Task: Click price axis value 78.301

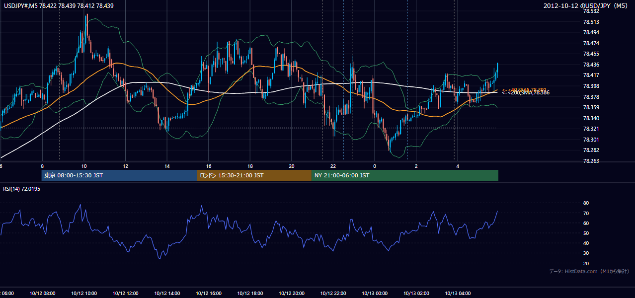Action: pyautogui.click(x=591, y=140)
